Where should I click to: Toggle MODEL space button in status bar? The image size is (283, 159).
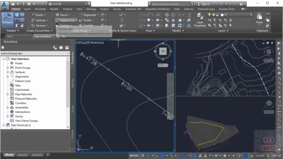[x=134, y=155]
